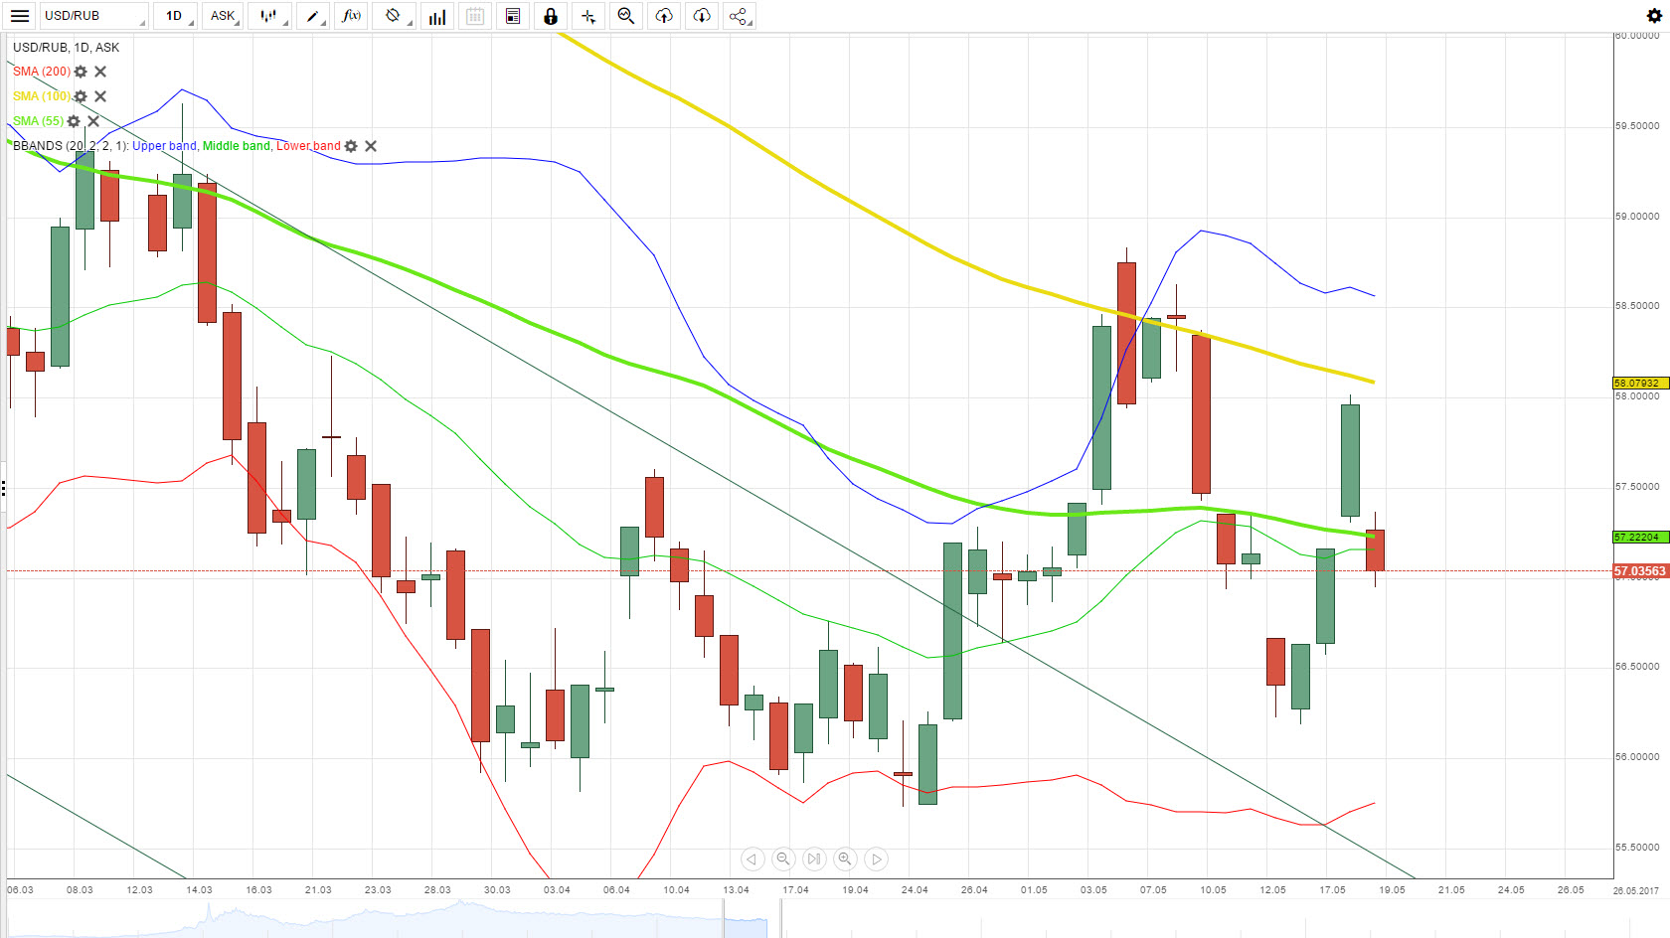Open the ASK price type dropdown
The height and width of the screenshot is (938, 1670).
point(221,16)
